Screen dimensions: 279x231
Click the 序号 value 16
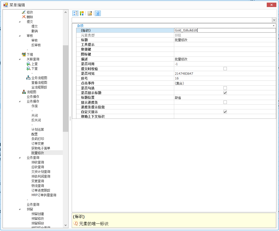[x=225, y=78]
